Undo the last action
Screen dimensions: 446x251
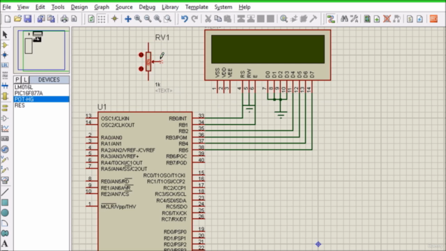coord(185,19)
